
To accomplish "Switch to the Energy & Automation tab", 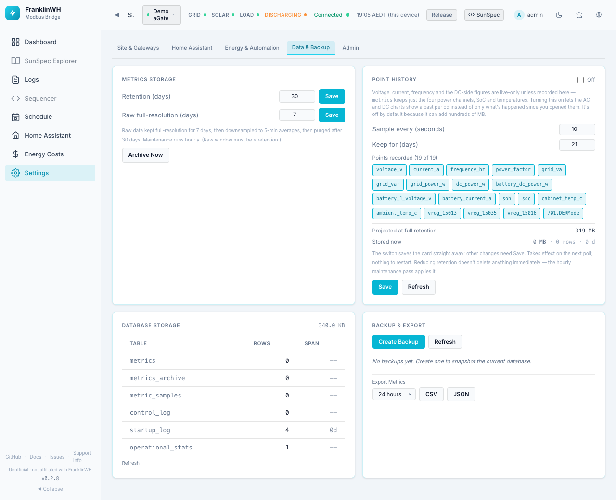I will point(252,48).
